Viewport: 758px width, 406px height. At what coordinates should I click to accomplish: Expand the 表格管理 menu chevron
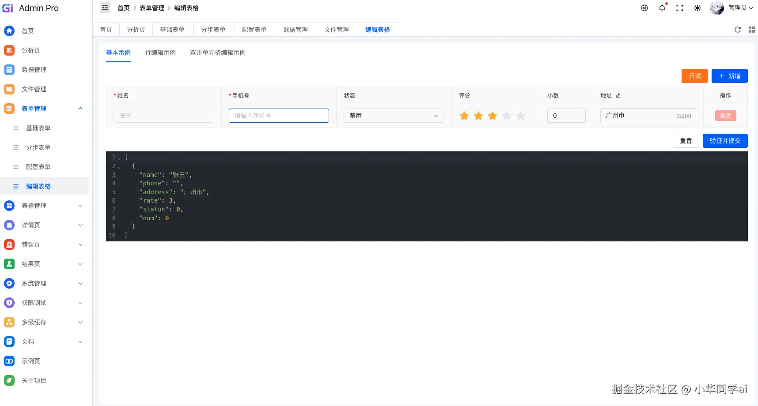click(80, 206)
